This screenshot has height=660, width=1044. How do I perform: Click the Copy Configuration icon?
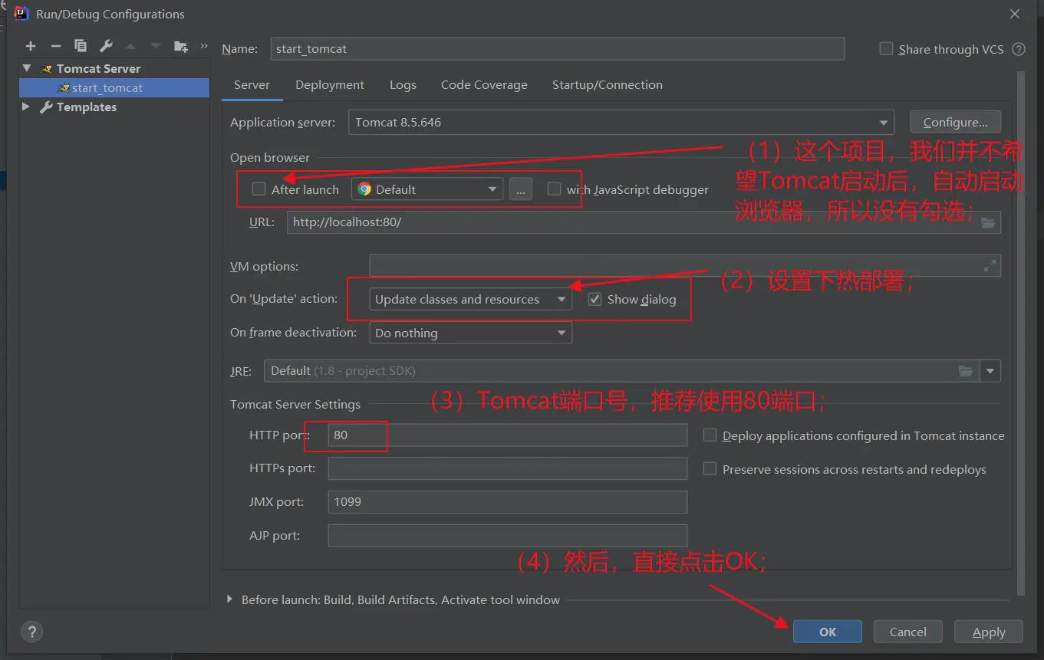pos(81,47)
